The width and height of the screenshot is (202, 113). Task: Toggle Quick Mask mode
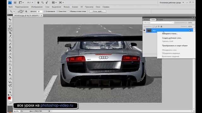(x=10, y=103)
